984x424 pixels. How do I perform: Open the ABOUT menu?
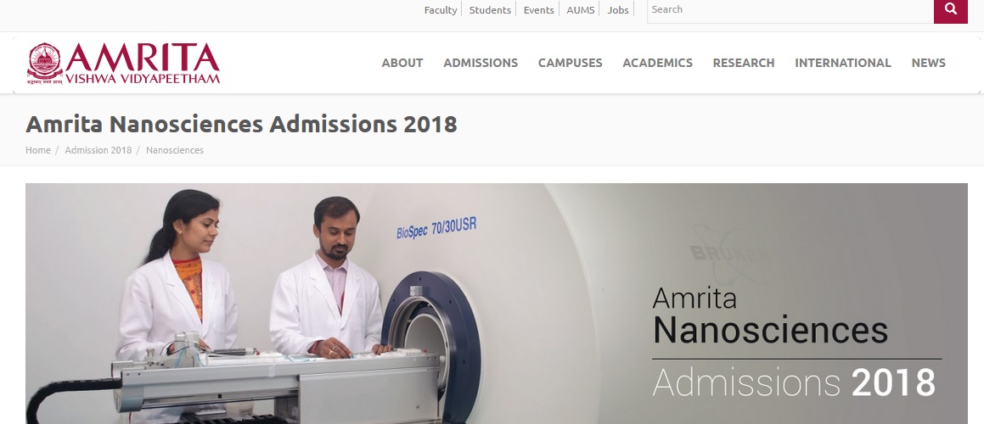(x=402, y=63)
